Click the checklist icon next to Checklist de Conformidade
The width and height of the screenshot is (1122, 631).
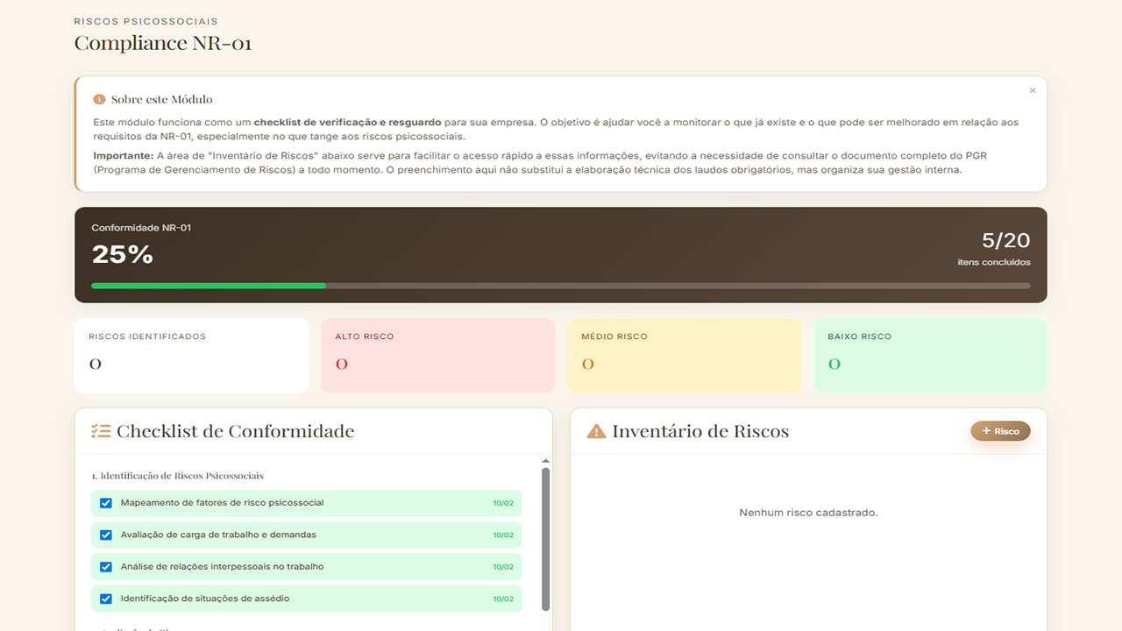pos(101,431)
